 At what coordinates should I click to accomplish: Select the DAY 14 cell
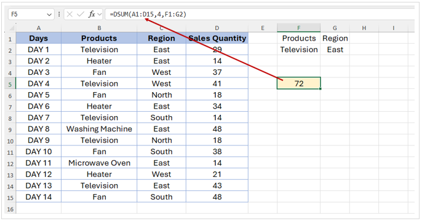(x=39, y=197)
